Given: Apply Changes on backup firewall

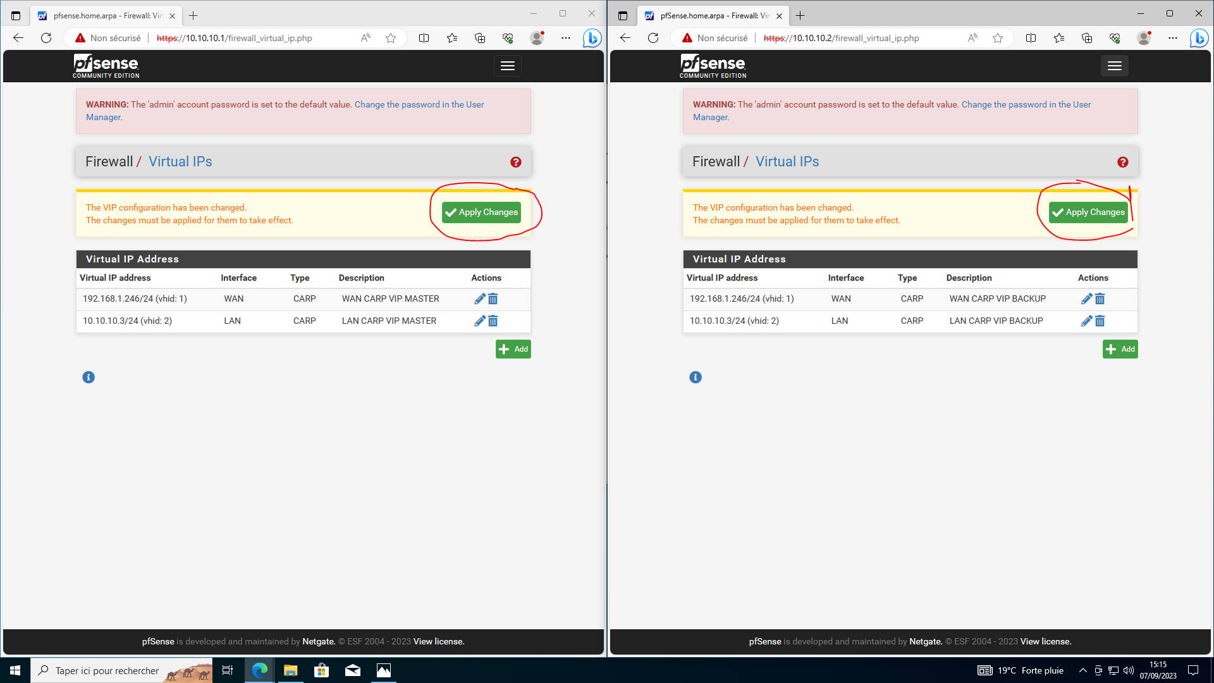Looking at the screenshot, I should [1088, 212].
